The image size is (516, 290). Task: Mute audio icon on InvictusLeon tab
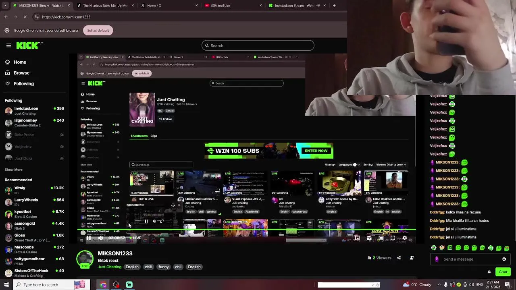(318, 6)
